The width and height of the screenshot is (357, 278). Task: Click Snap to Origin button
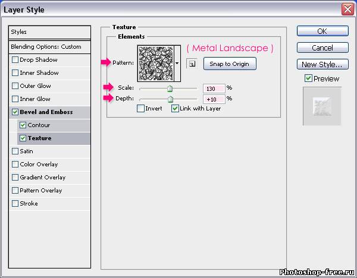229,64
